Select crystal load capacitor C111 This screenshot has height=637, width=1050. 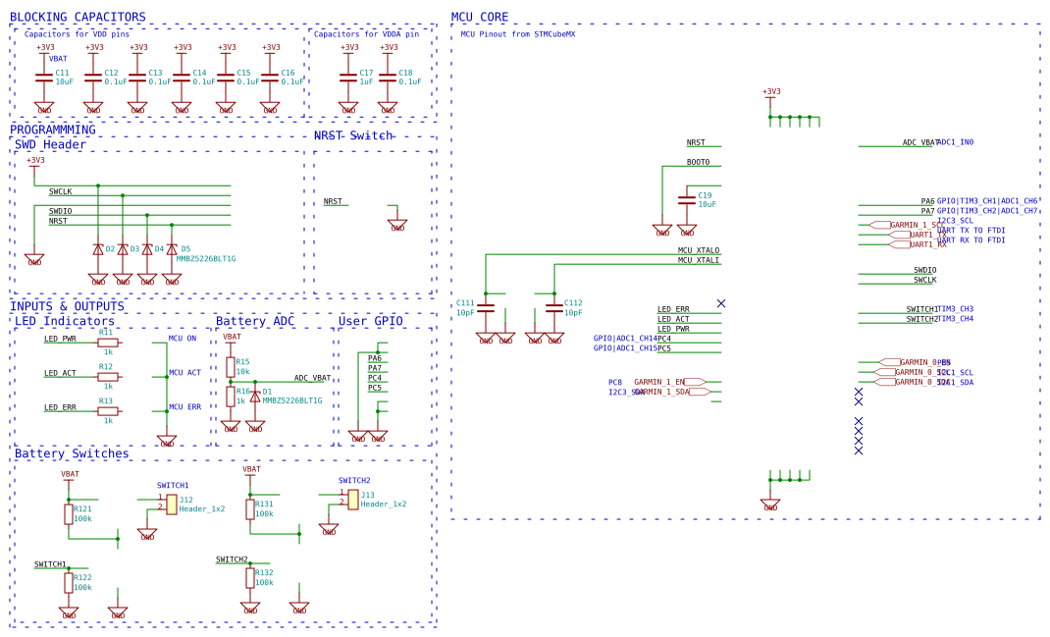(x=486, y=308)
